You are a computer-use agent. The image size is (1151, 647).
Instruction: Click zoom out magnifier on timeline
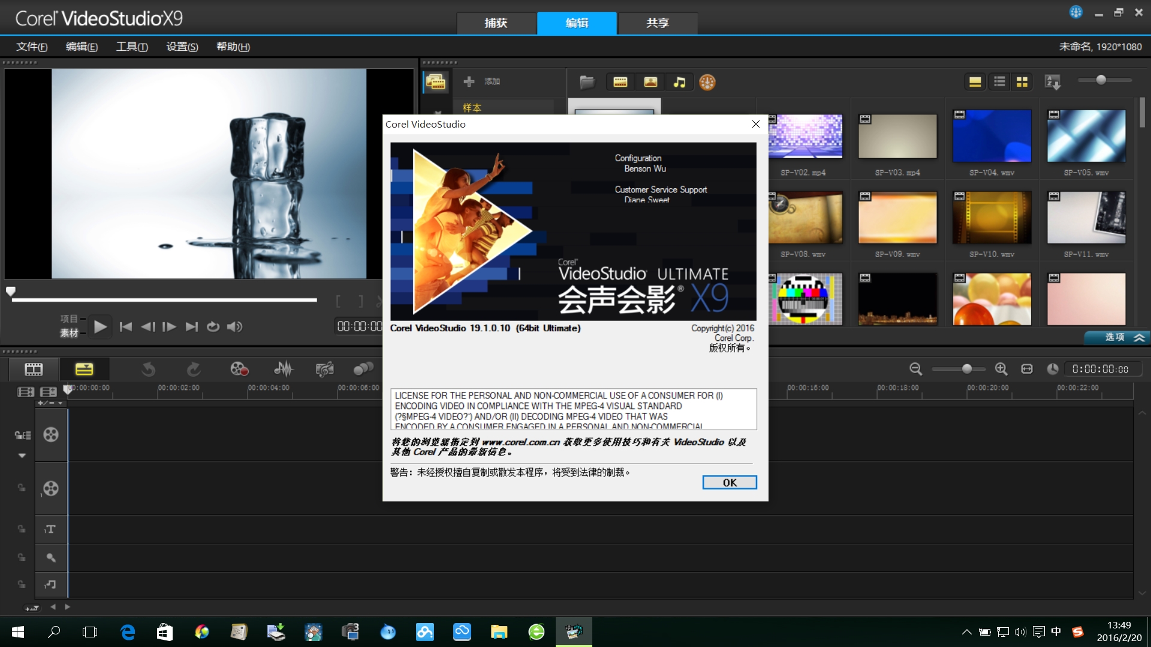[915, 369]
